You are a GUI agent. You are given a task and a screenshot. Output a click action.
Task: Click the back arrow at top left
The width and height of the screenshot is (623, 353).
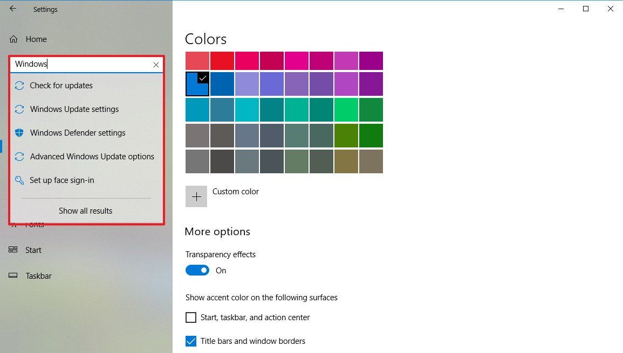click(12, 9)
